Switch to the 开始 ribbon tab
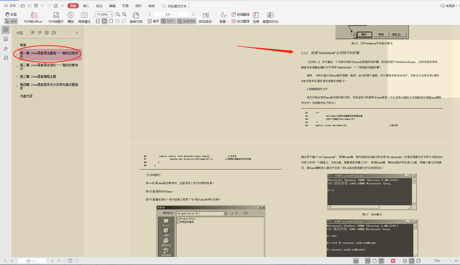The height and width of the screenshot is (265, 460). pyautogui.click(x=73, y=6)
